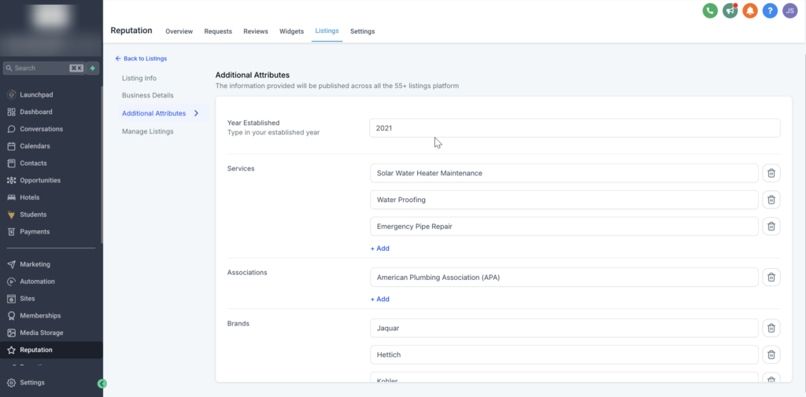The image size is (806, 397).
Task: Switch to the Reviews tab
Action: (256, 31)
